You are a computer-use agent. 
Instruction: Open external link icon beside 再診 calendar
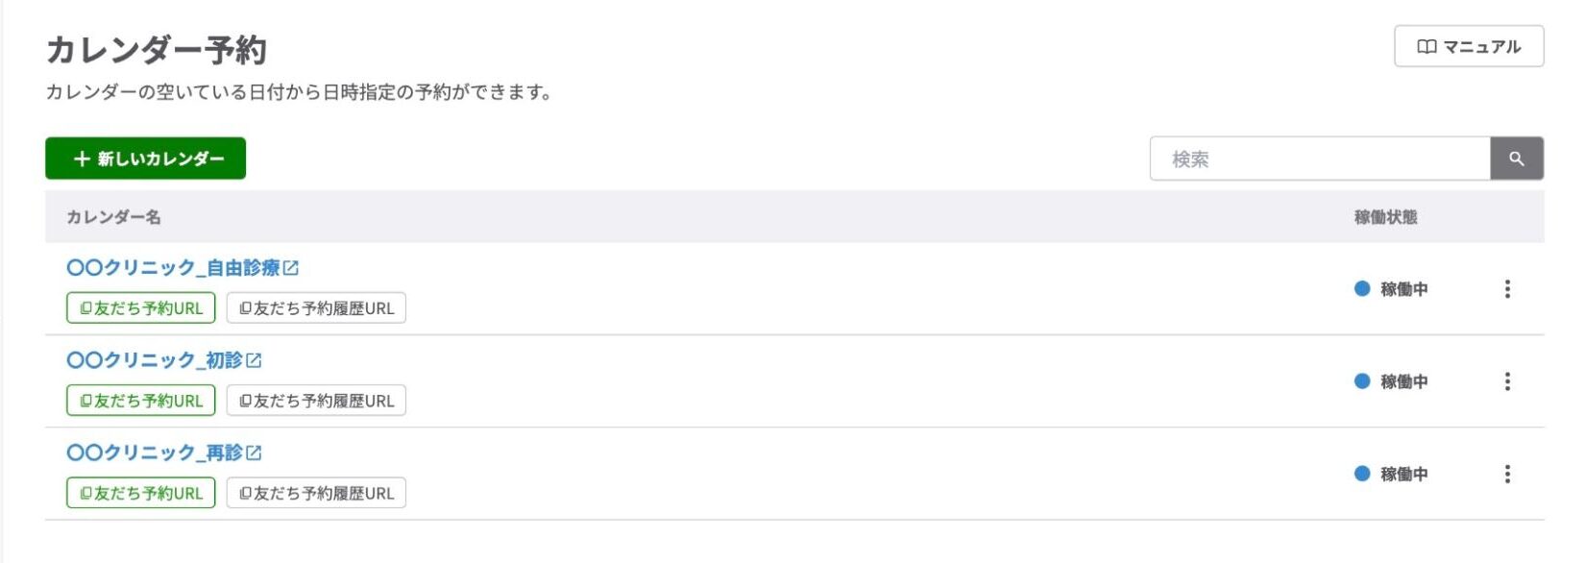(254, 453)
